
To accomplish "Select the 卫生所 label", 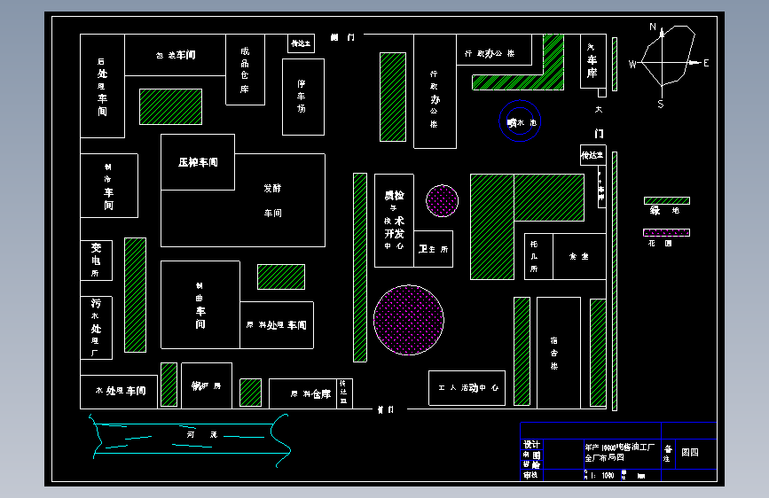I will [x=433, y=249].
